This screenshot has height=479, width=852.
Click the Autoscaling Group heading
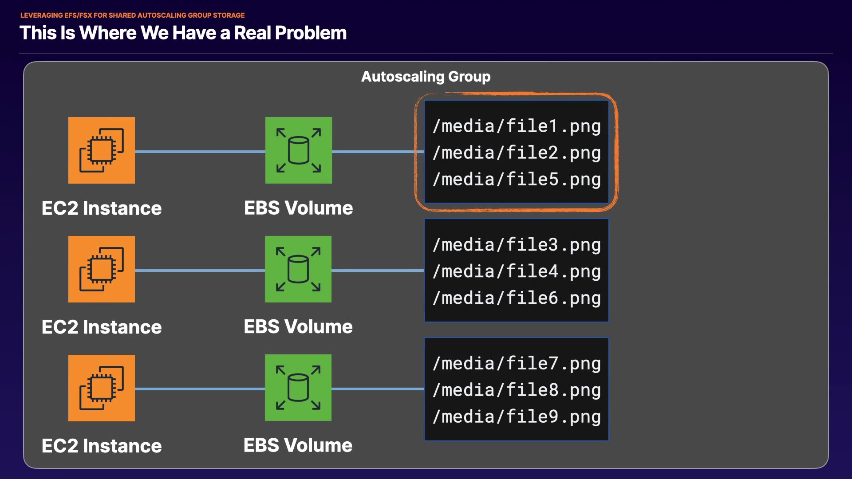click(426, 76)
